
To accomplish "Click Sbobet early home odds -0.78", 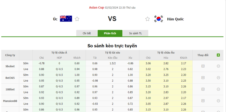I will tap(42, 63).
